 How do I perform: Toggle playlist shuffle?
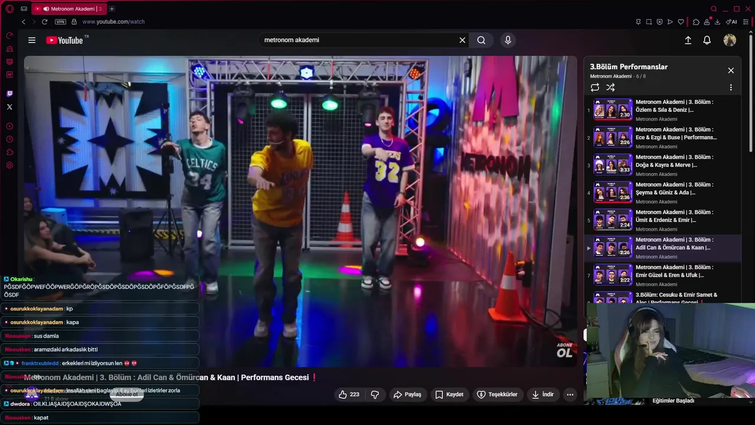coord(610,87)
